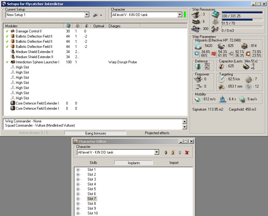Click the CPU column header icon in Modules list
The height and width of the screenshot is (216, 268).
pyautogui.click(x=68, y=26)
